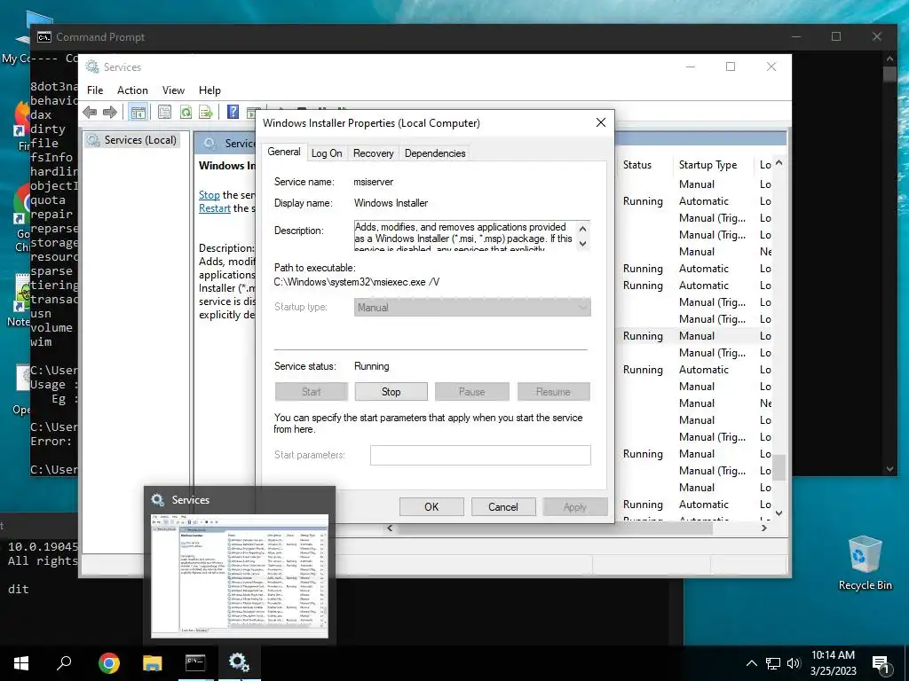Toggle Show/Hide Console Tree toolbar icon

pos(138,113)
